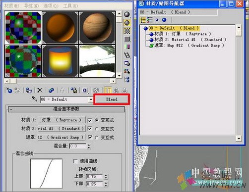The width and height of the screenshot is (249, 192).
Task: Click 材质 2 Material #1 (Standard) button
Action: pyautogui.click(x=62, y=129)
